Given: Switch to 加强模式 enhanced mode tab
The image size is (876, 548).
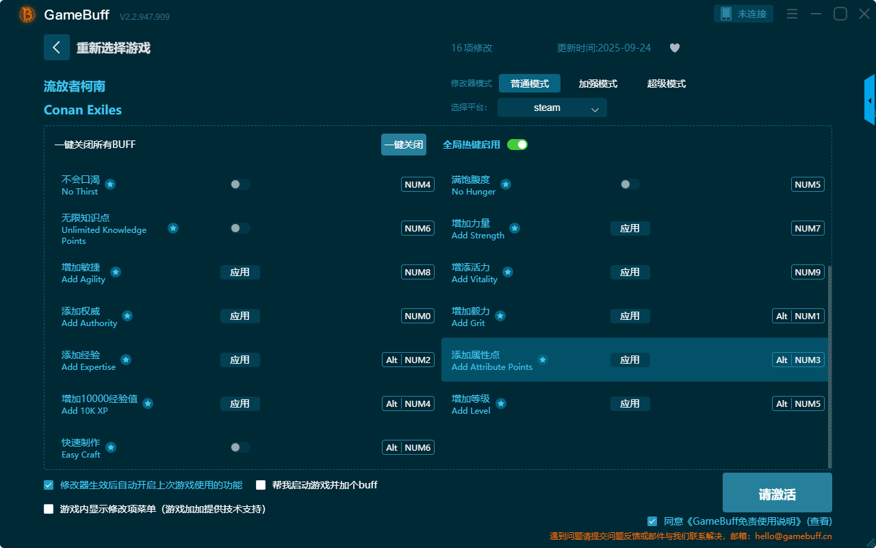Looking at the screenshot, I should point(597,84).
